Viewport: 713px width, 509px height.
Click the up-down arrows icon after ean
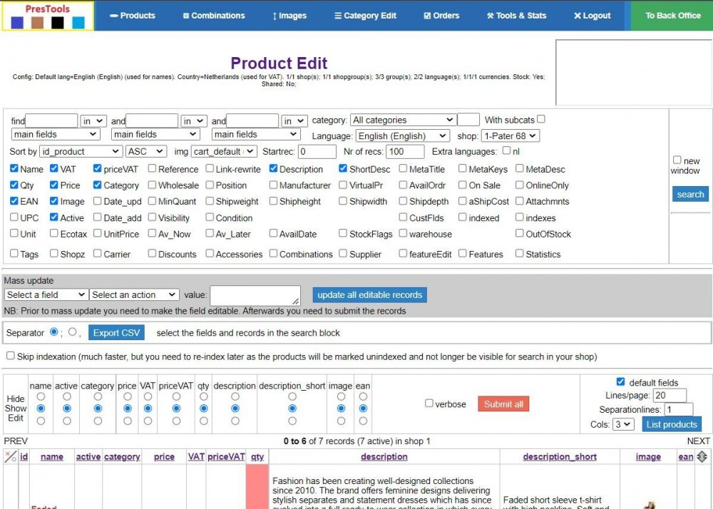click(x=702, y=456)
